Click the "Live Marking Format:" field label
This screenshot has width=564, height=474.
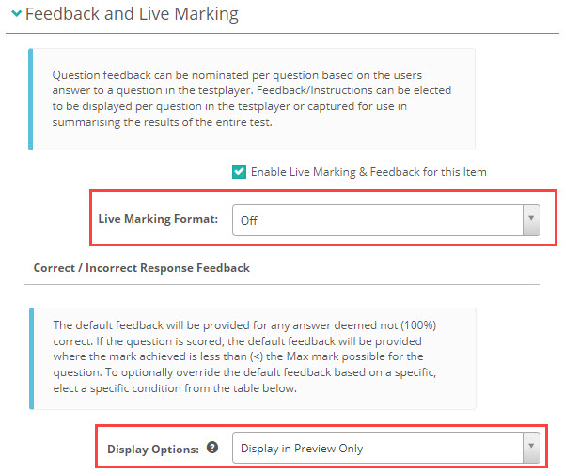coord(158,219)
